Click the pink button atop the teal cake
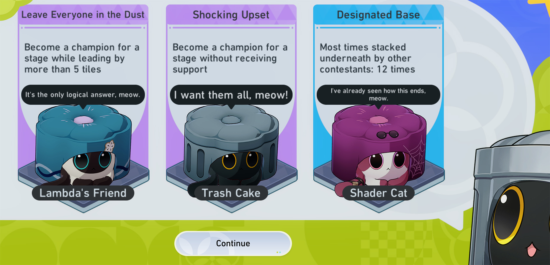 tap(84, 120)
